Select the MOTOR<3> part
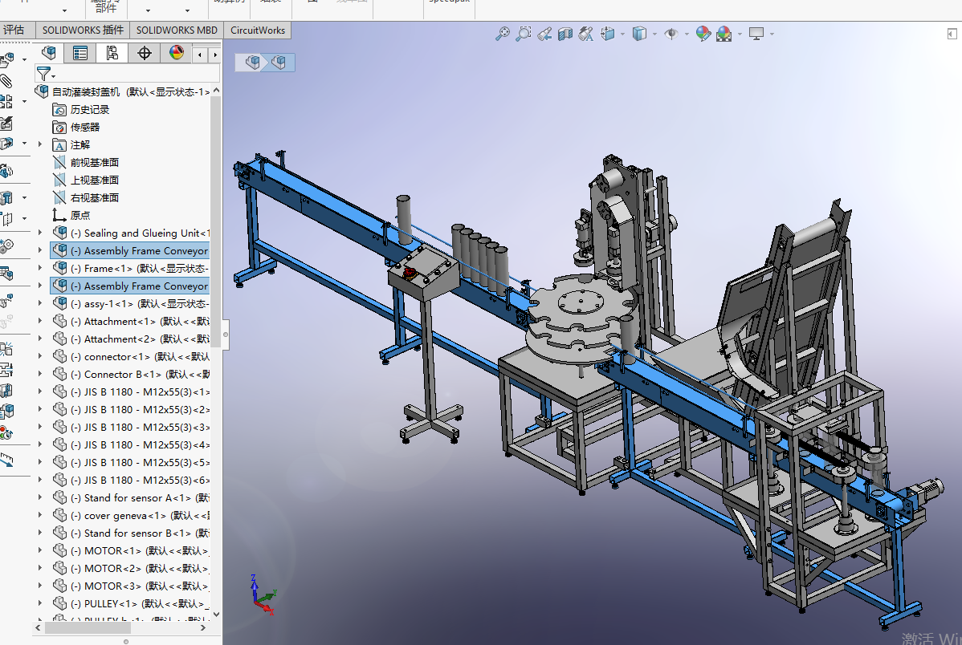The height and width of the screenshot is (645, 962). tap(132, 586)
